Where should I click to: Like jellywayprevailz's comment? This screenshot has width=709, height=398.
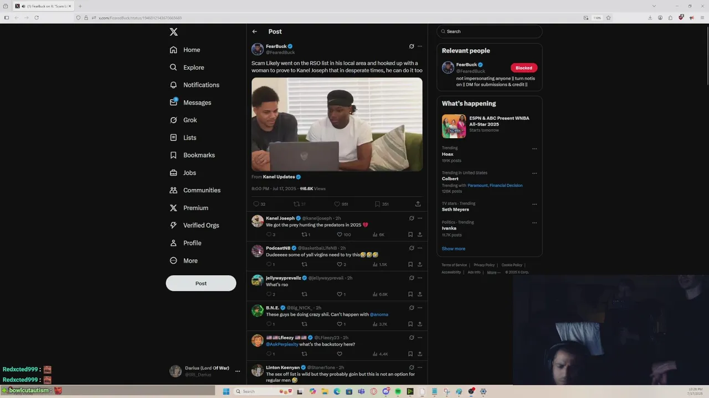tap(340, 294)
